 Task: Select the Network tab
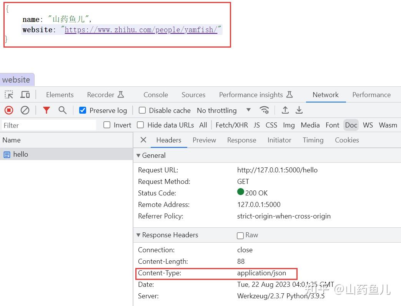pyautogui.click(x=326, y=95)
